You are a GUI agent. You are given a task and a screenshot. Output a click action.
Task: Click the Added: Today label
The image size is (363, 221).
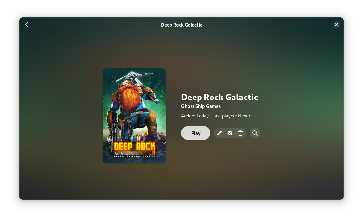tap(195, 116)
